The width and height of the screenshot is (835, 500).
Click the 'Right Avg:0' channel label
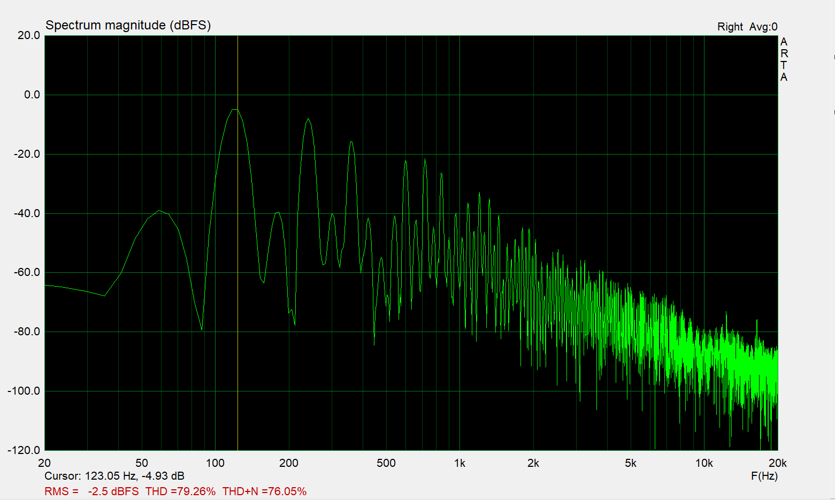point(747,27)
